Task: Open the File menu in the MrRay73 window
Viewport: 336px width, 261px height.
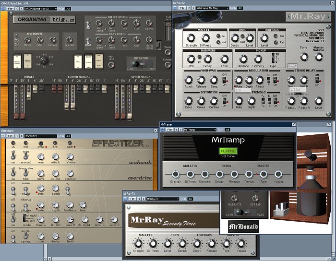Action: click(x=133, y=199)
